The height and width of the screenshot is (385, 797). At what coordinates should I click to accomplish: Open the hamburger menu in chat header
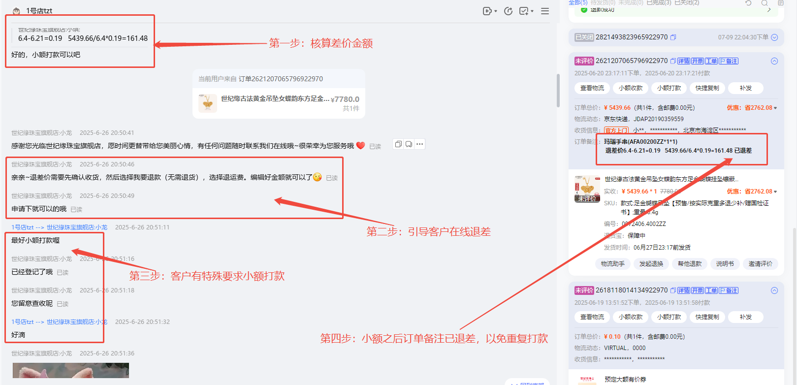pos(545,11)
